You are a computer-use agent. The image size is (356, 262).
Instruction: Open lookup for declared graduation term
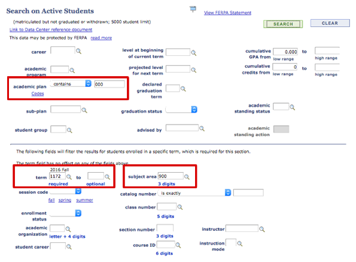tap(183, 89)
